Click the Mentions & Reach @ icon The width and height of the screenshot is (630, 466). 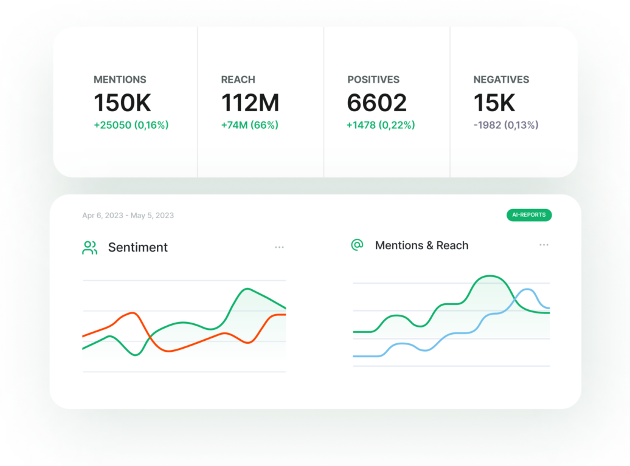357,244
